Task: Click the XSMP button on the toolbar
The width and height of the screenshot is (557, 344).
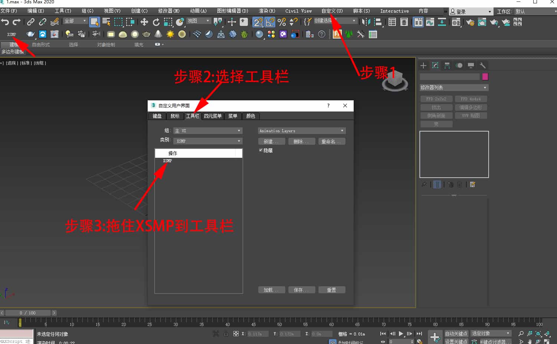Action: point(12,34)
